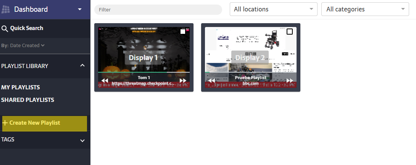This screenshot has height=165, width=416.
Task: Open My Playlists
Action: [21, 87]
